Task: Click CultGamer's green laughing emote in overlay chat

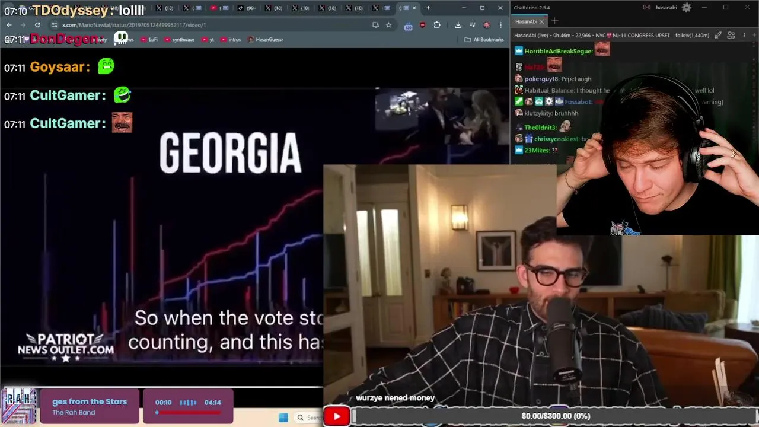Action: 122,94
